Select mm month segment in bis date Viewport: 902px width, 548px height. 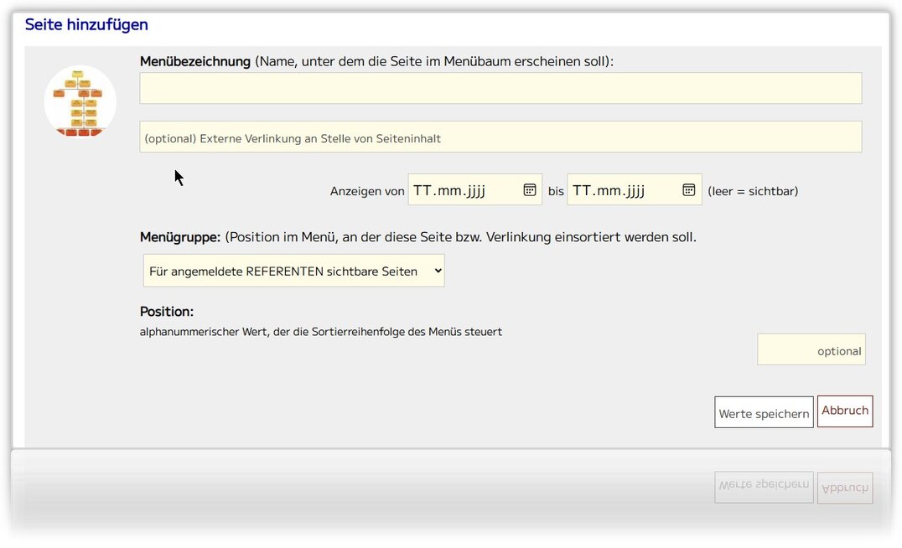[609, 190]
